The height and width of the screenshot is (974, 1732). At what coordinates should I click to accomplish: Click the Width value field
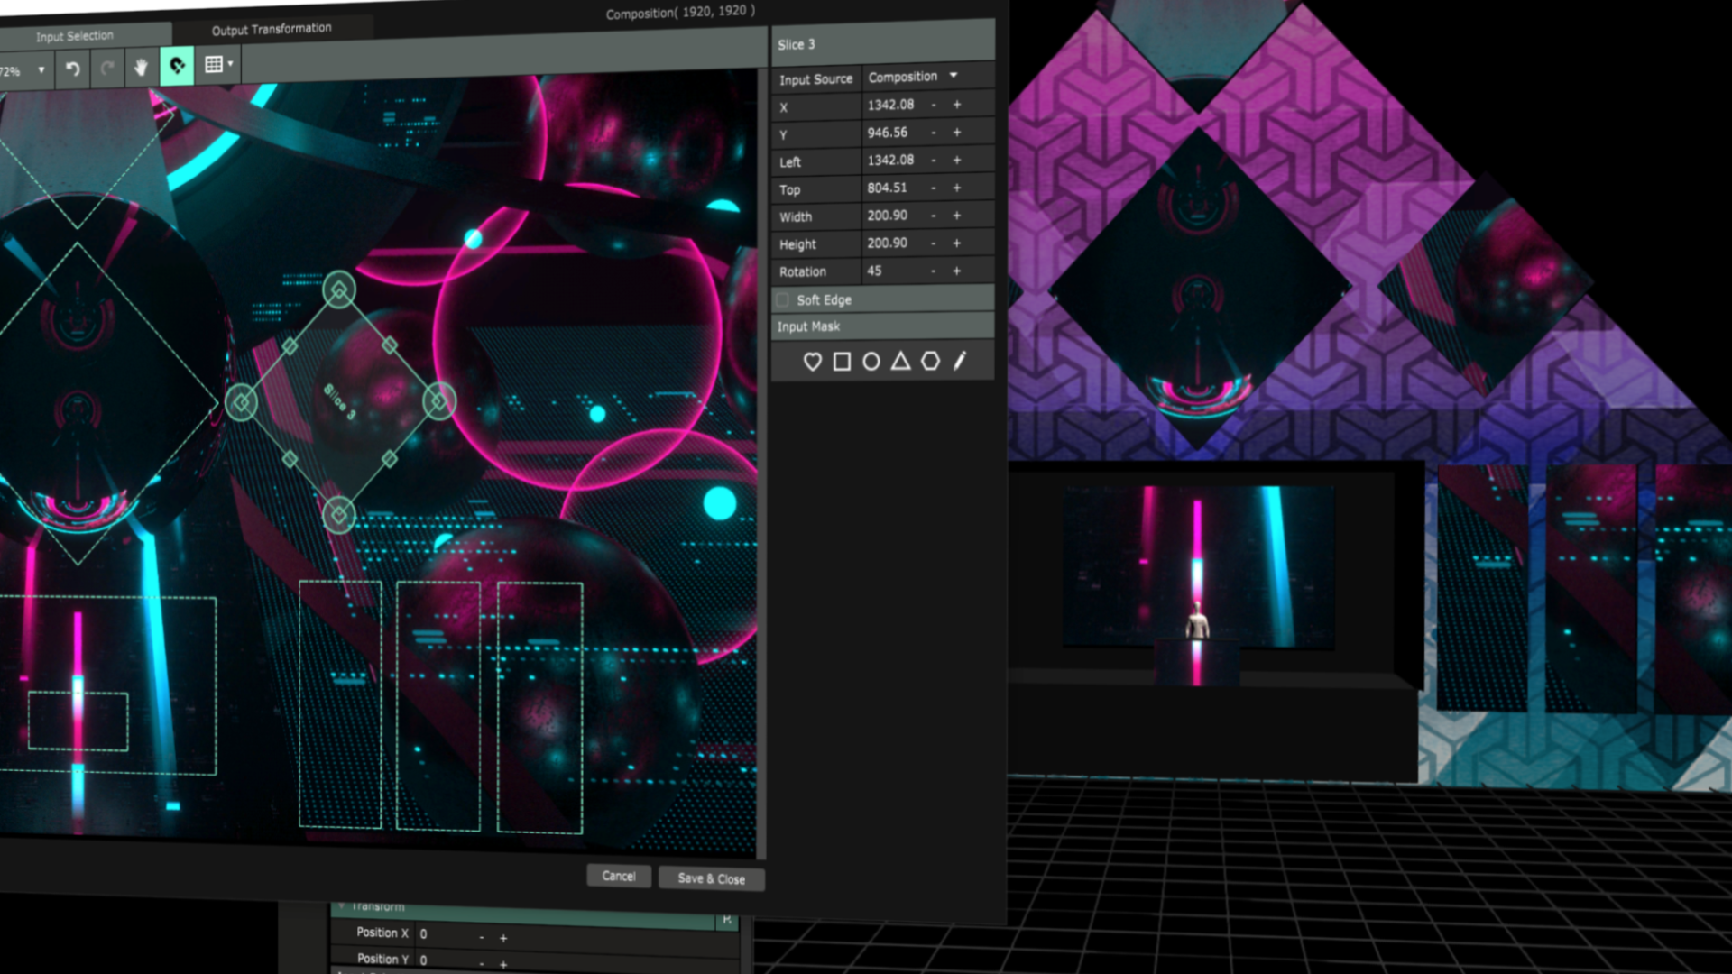click(x=888, y=216)
